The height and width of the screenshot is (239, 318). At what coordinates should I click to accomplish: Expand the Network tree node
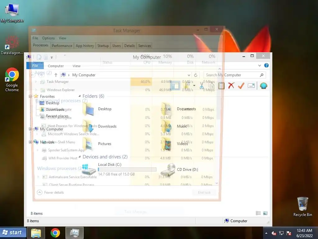click(x=30, y=142)
